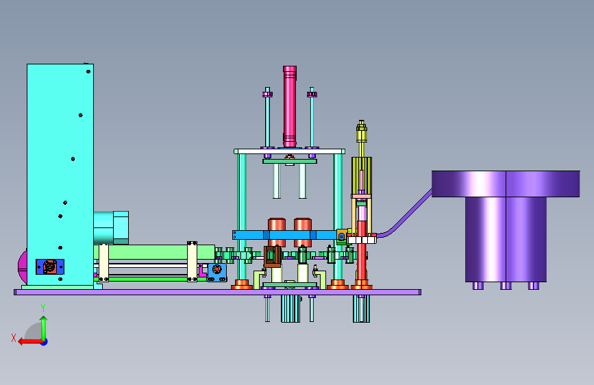
Task: Select the purple vibratory bowl top flange
Action: (x=506, y=184)
